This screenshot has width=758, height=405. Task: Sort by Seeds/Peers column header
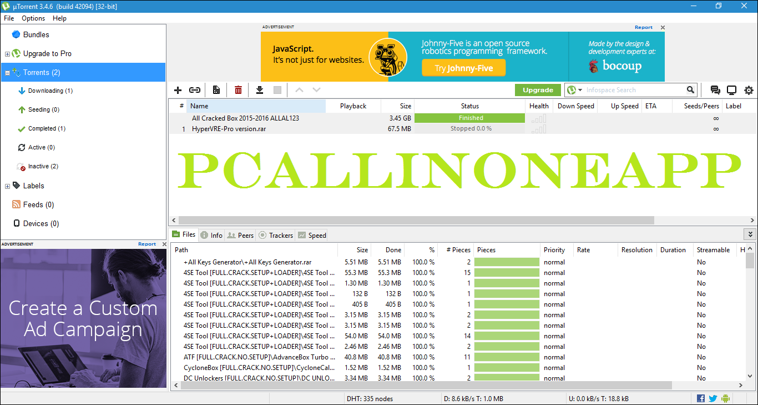(x=697, y=106)
